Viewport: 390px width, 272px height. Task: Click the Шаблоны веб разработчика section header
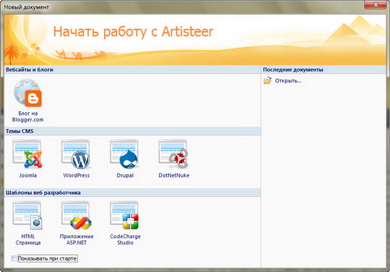pyautogui.click(x=43, y=193)
